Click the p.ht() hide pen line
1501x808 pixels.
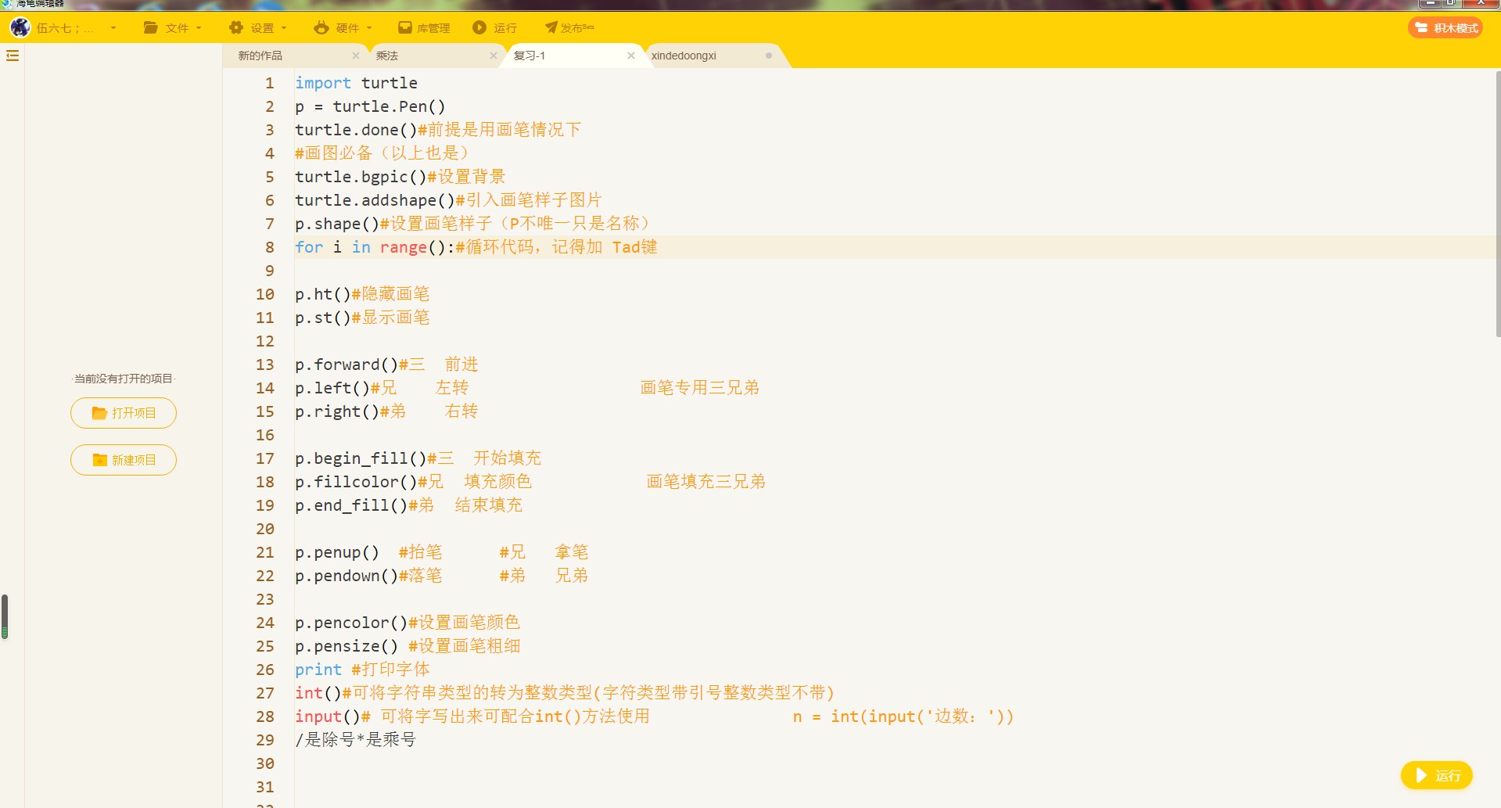pos(362,294)
